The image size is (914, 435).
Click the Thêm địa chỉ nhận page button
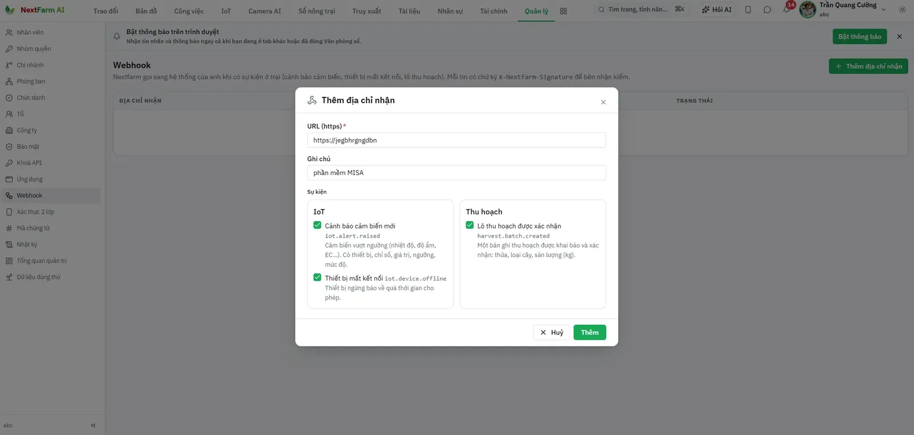click(868, 66)
